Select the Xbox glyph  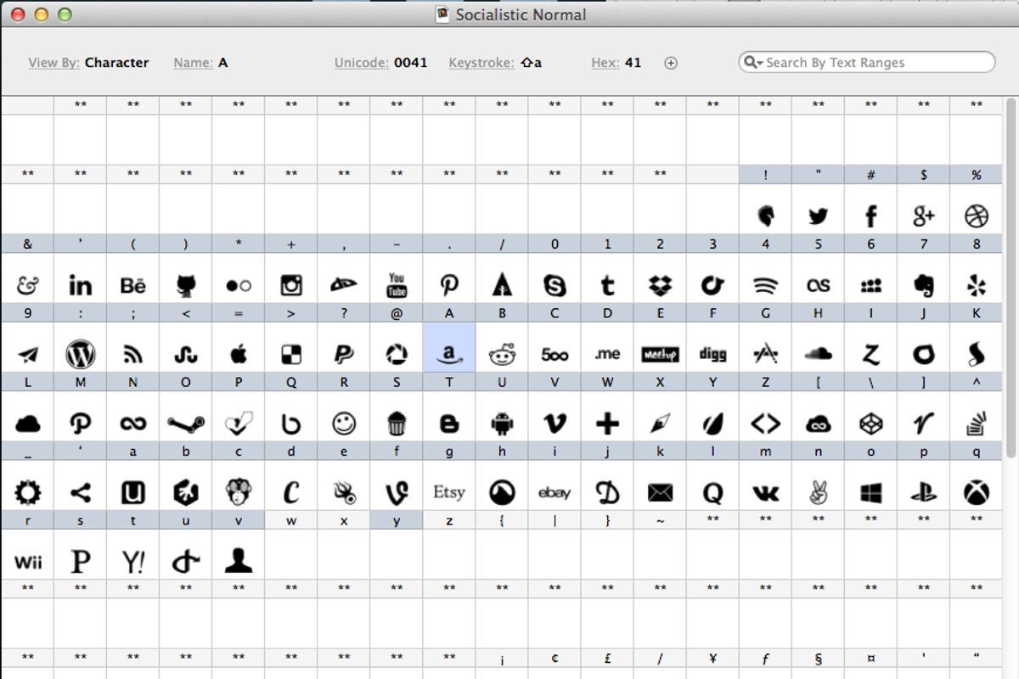[x=977, y=492]
